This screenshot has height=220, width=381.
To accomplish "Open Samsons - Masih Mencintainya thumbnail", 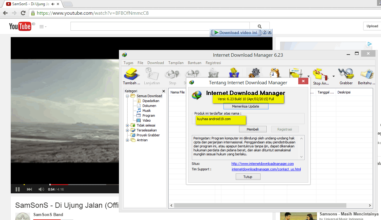I will pyautogui.click(x=298, y=216).
